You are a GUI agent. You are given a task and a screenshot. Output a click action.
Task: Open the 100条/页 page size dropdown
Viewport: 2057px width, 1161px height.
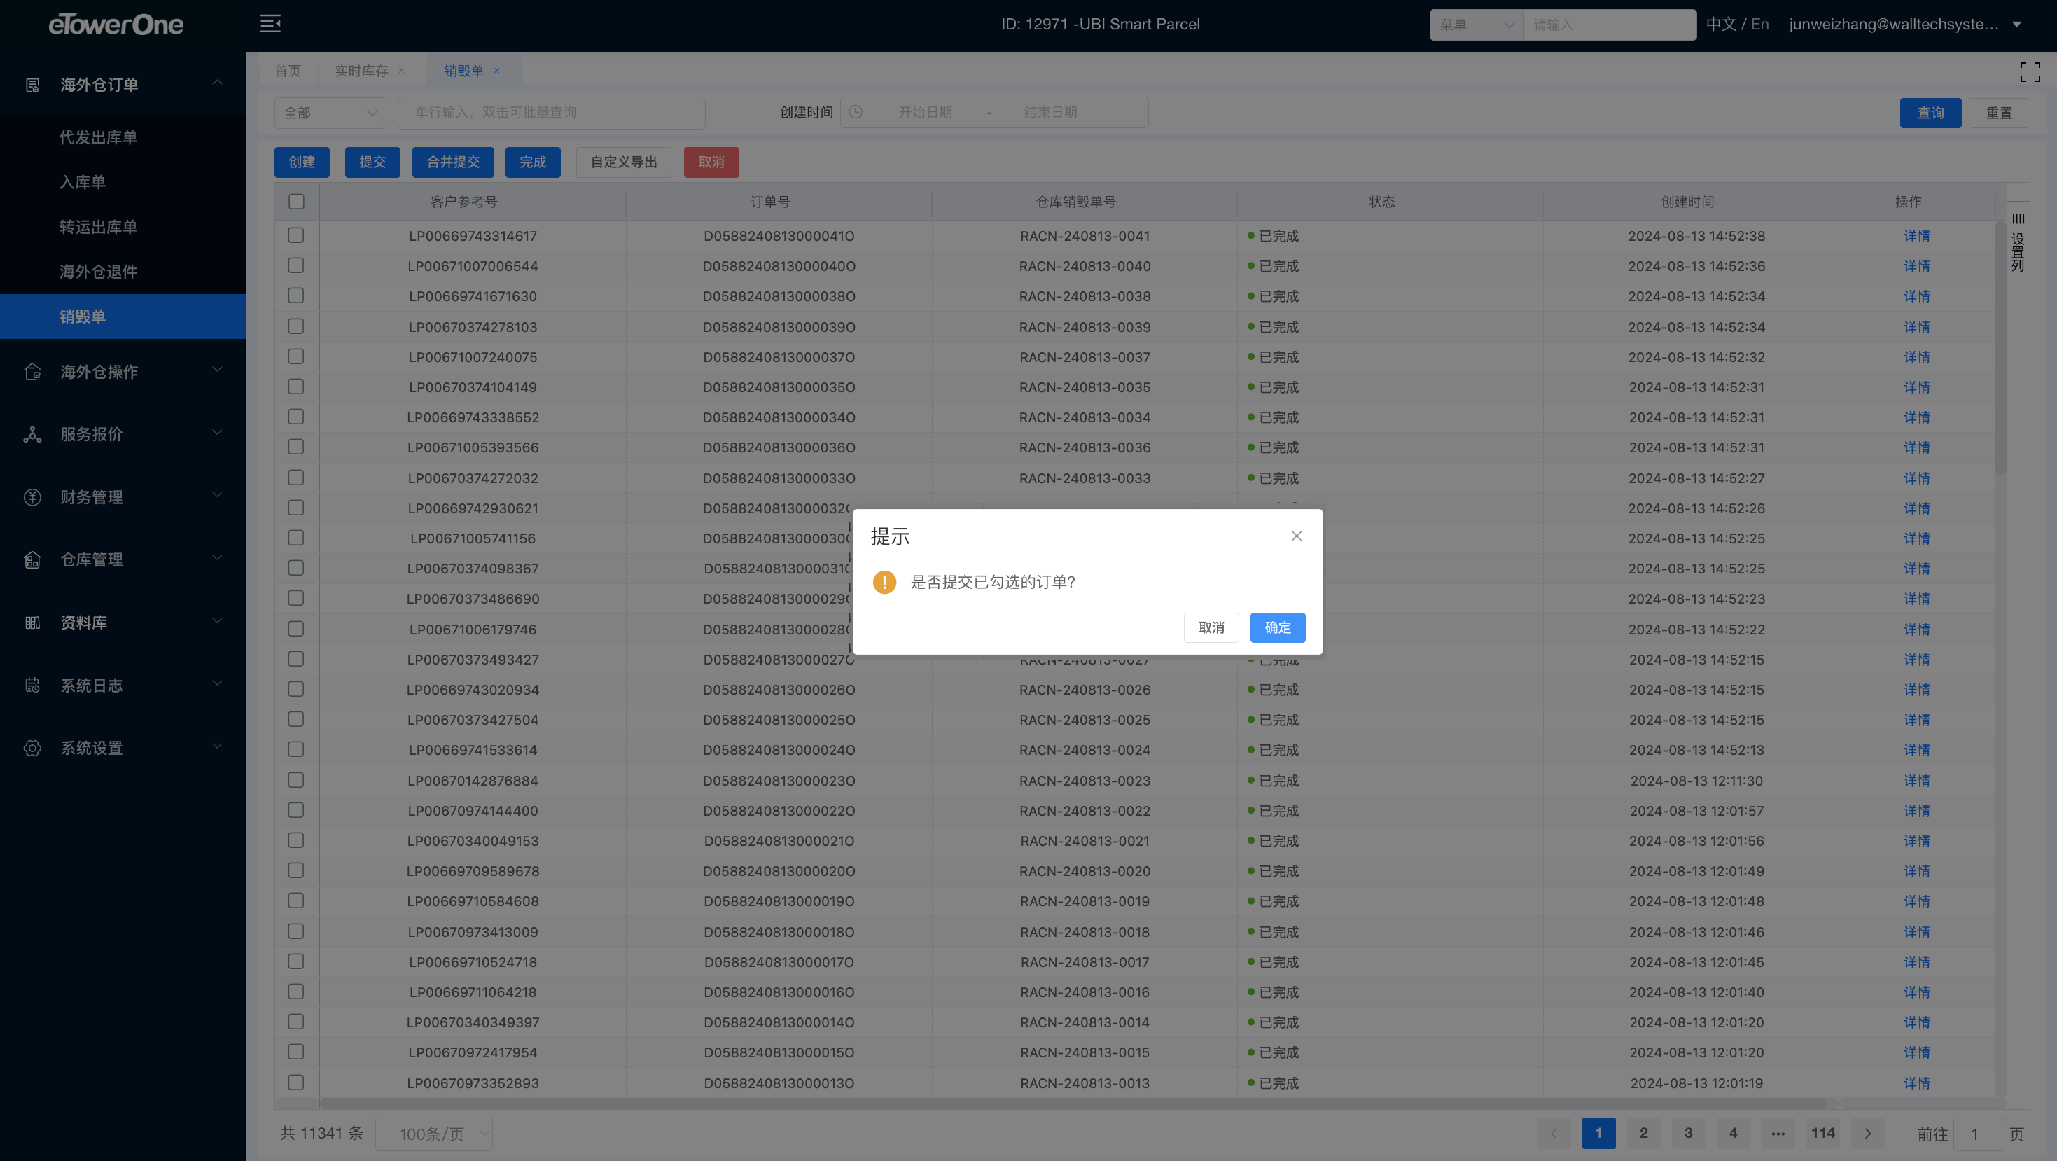pyautogui.click(x=433, y=1134)
